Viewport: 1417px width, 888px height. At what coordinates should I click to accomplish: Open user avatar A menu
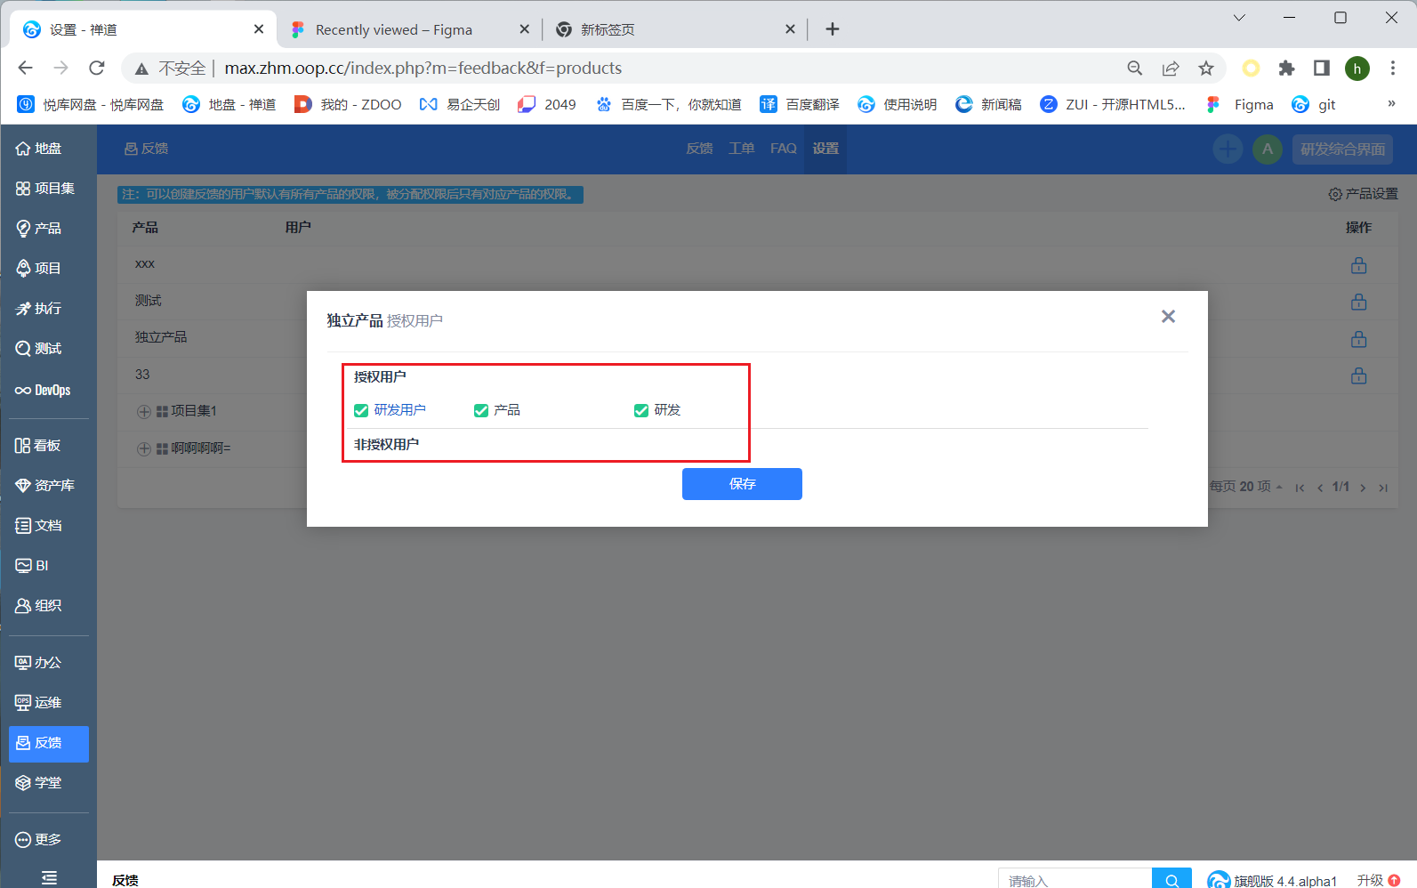[x=1268, y=149]
